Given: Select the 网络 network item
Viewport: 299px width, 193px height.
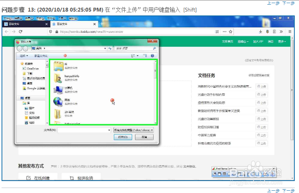Looking at the screenshot, I should 66,102.
